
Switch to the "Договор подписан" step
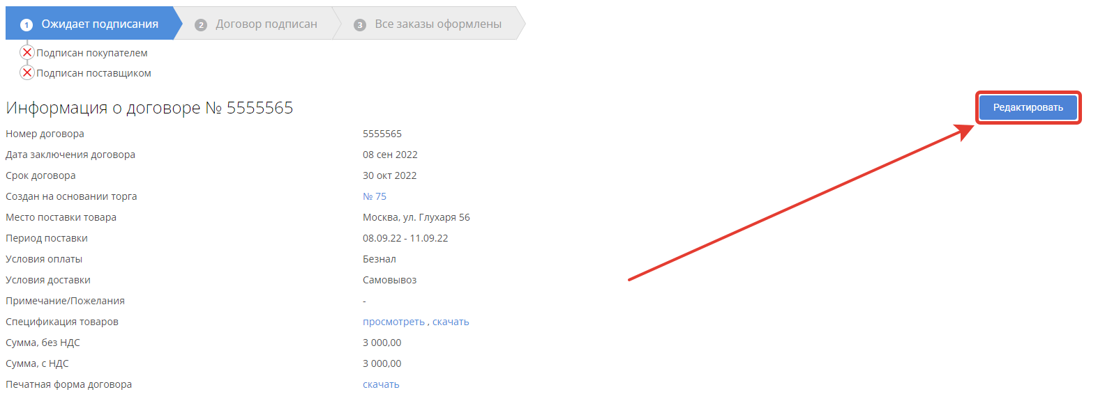click(266, 24)
